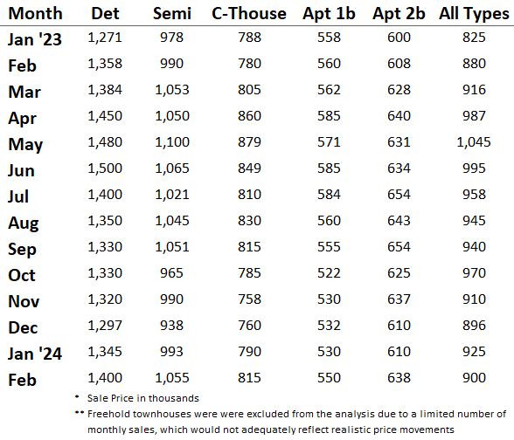Click the All Types column header
The image size is (514, 440).
click(x=474, y=14)
